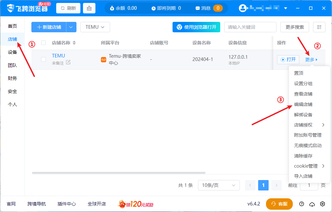Check the TEMU store row checkbox
Image resolution: width=332 pixels, height=212 pixels.
pos(43,59)
